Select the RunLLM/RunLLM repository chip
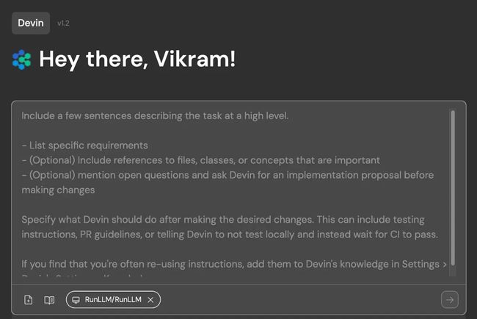The width and height of the screenshot is (477, 319). click(x=113, y=299)
